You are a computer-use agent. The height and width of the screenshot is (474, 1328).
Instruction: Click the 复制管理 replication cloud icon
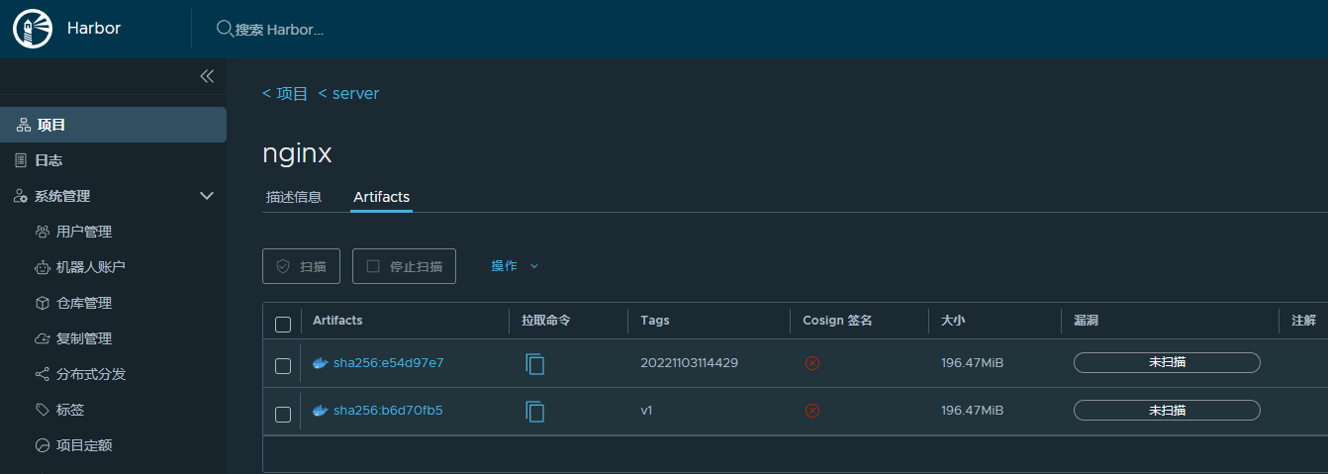(x=43, y=338)
